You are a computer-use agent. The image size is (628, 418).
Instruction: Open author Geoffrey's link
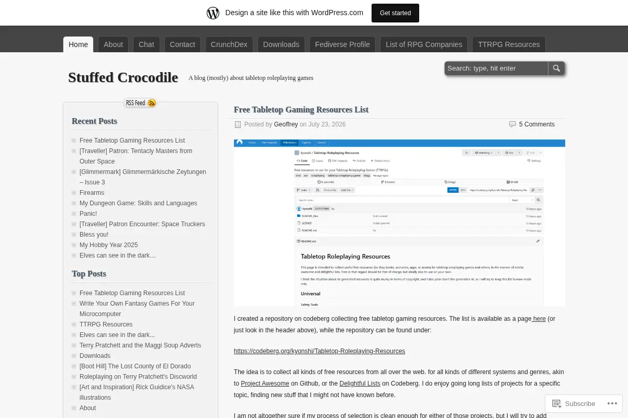286,124
